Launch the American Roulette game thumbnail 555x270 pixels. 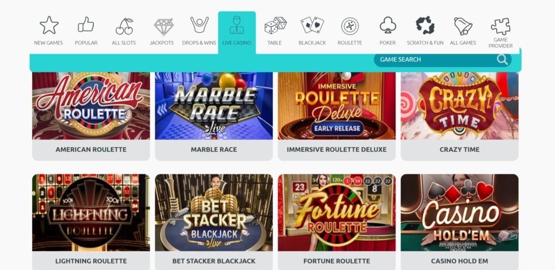(91, 106)
